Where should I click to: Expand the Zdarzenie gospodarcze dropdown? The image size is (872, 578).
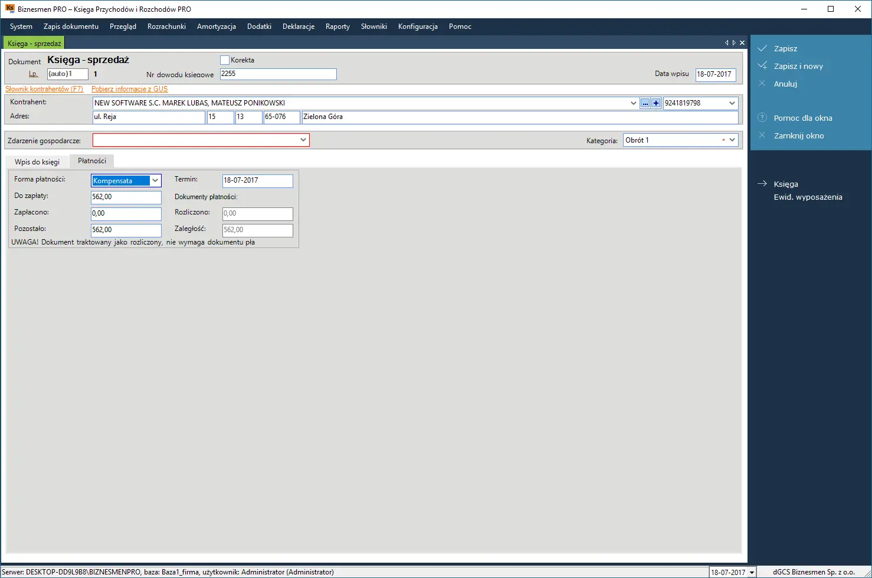click(303, 140)
